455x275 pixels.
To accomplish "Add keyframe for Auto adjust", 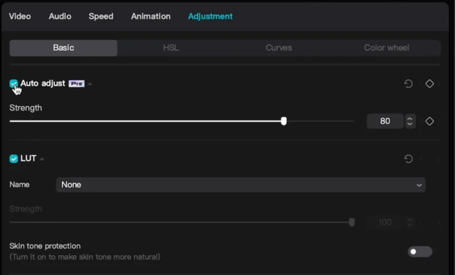I will pos(430,84).
